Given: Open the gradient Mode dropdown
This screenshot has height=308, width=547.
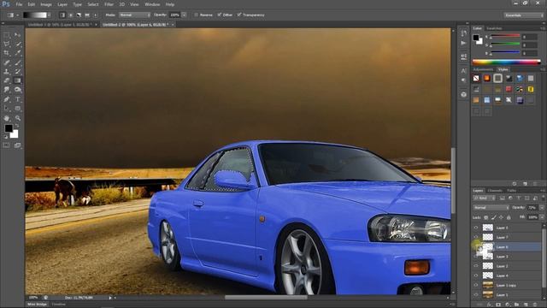Looking at the screenshot, I should pos(135,15).
